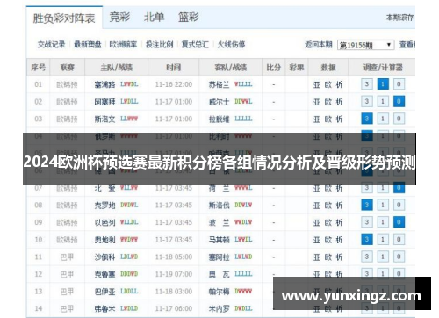
Task: Switch to the 北单 tab
Action: pyautogui.click(x=154, y=17)
